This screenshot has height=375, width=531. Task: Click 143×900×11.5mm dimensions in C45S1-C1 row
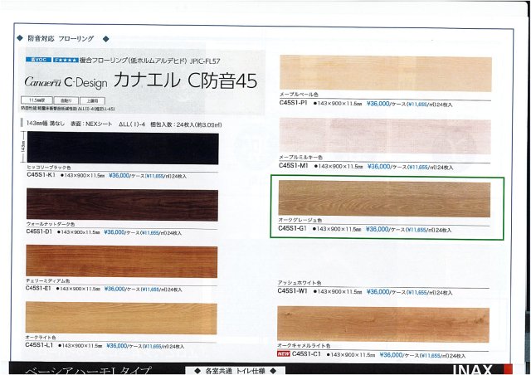pyautogui.click(x=353, y=355)
